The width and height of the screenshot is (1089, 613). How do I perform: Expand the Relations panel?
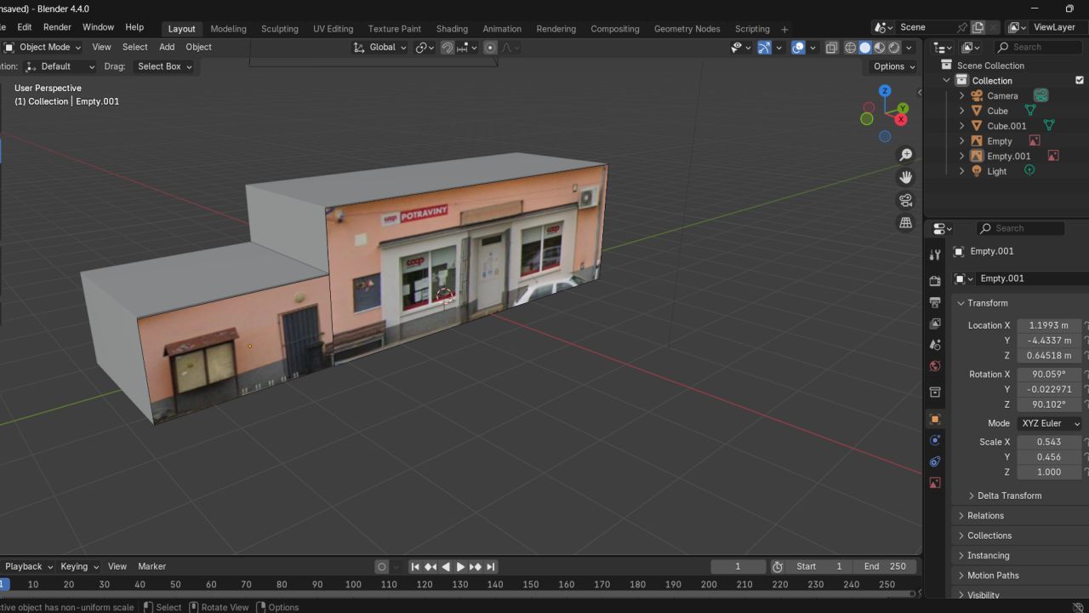point(985,516)
